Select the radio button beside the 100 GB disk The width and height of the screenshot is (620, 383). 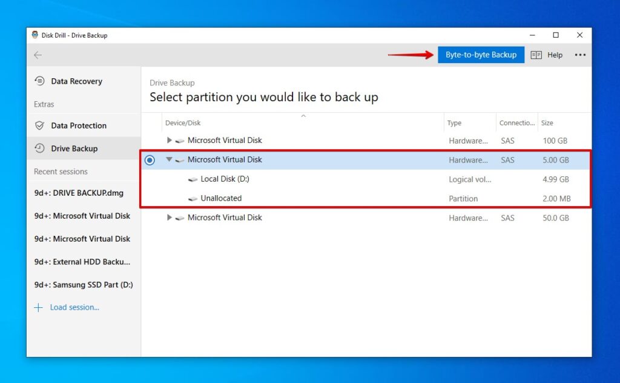(x=149, y=140)
